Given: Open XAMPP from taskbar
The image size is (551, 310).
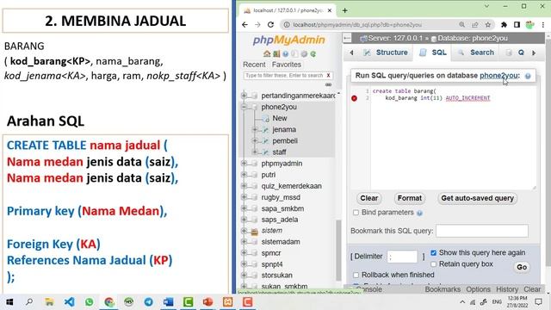Looking at the screenshot, I should (x=227, y=301).
